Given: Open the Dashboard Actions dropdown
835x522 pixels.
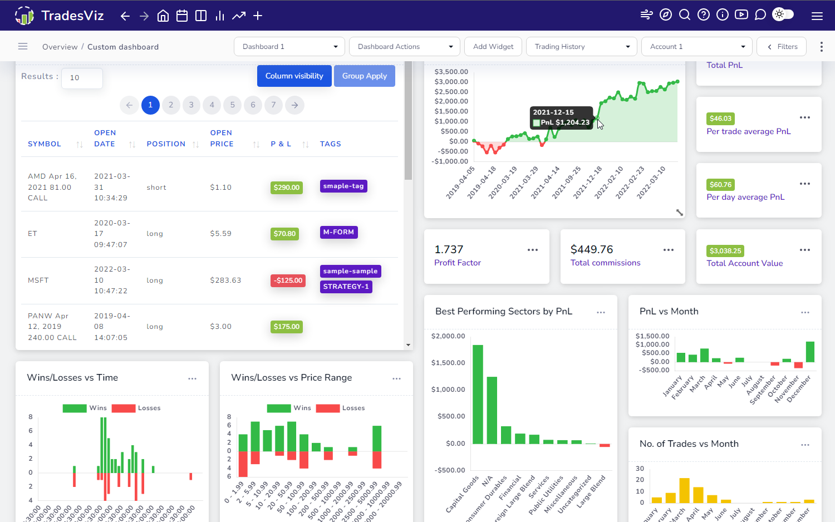Looking at the screenshot, I should point(405,47).
